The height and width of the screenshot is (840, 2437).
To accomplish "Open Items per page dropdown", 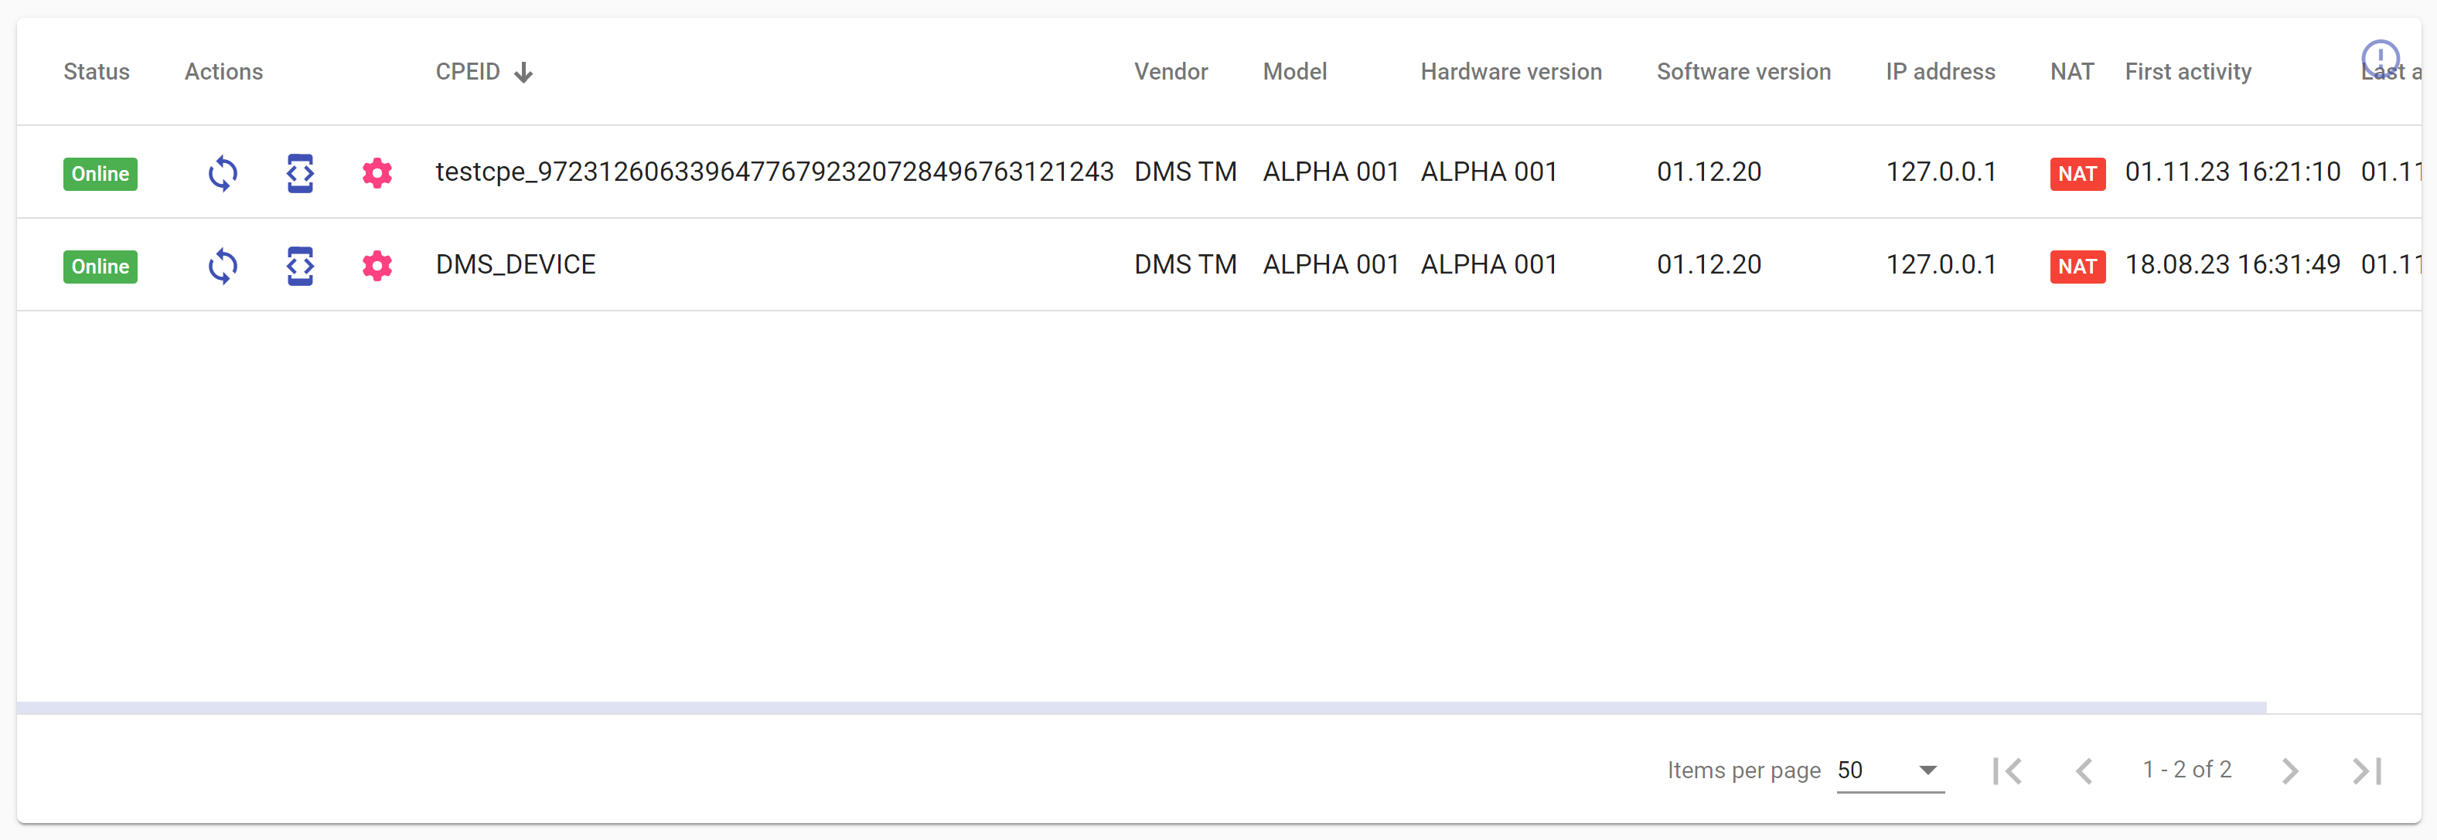I will 1890,770.
